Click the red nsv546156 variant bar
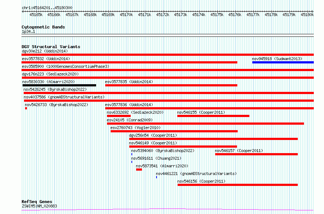Screen dimensions: 324x214 pyautogui.click(x=238, y=185)
